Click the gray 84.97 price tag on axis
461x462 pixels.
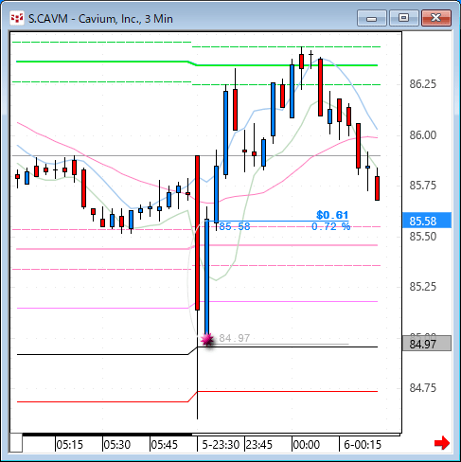pyautogui.click(x=427, y=344)
